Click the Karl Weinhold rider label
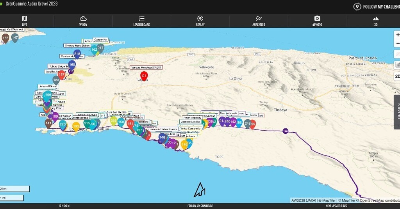Image resolution: width=400 pixels, height=209 pixels. coord(15,30)
